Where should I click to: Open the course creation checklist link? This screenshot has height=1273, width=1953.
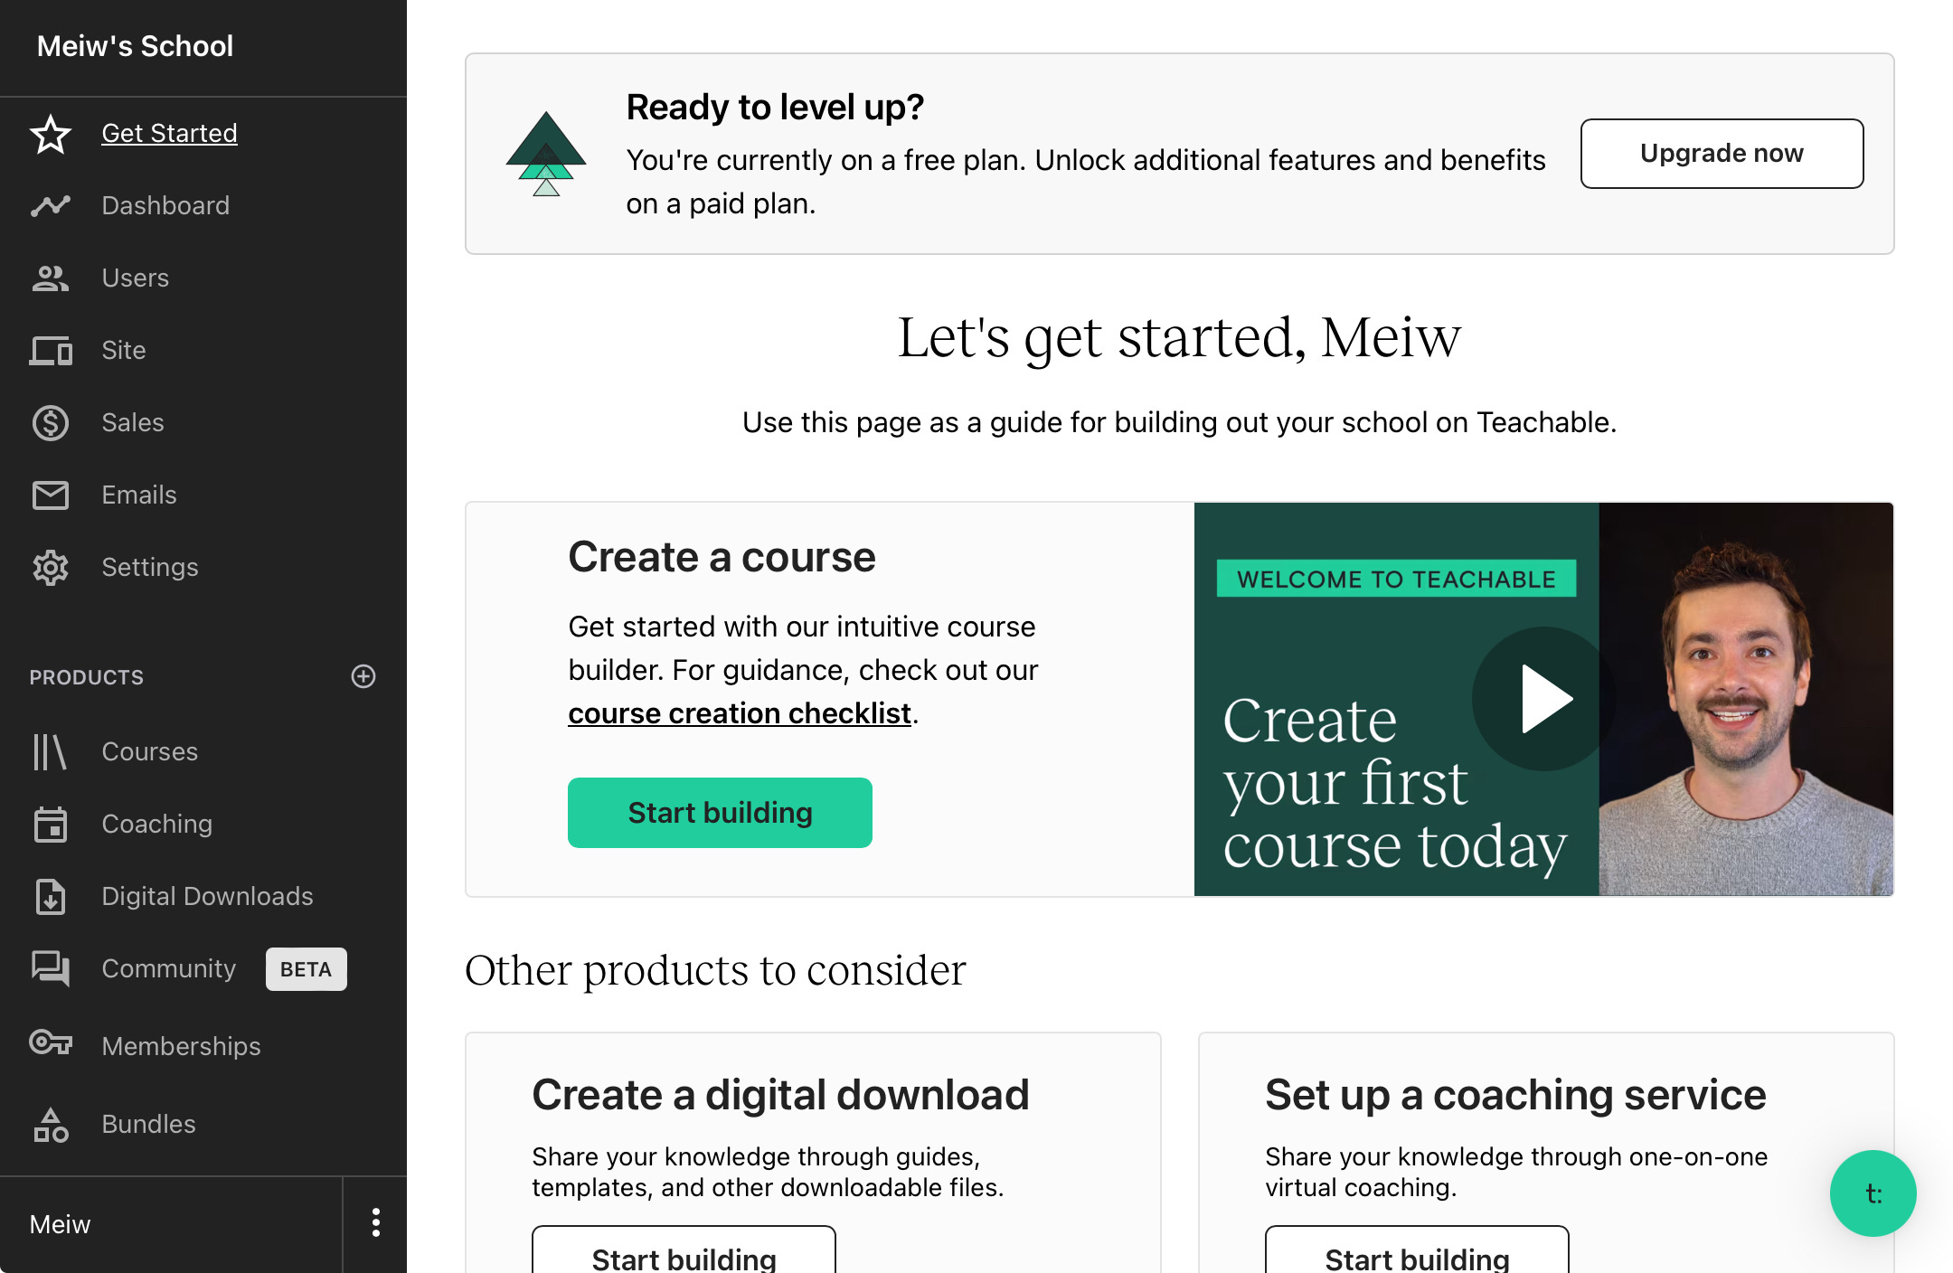[x=738, y=713]
